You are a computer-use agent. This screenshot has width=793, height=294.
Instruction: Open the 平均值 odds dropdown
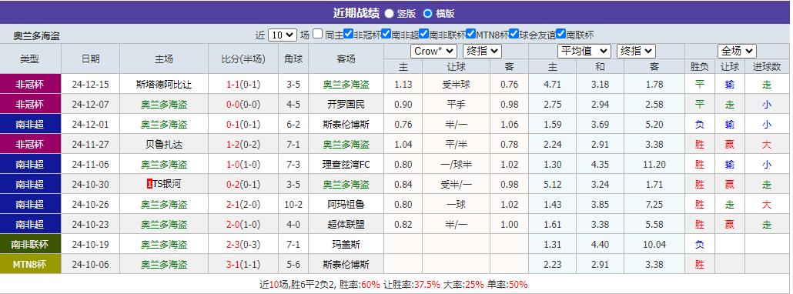point(584,51)
